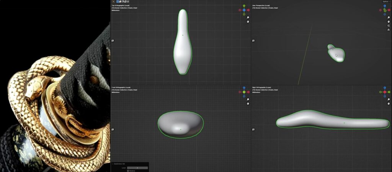Click negative Z axis on Front view gizmo
Screen dimensions: 392x172
[x=244, y=96]
